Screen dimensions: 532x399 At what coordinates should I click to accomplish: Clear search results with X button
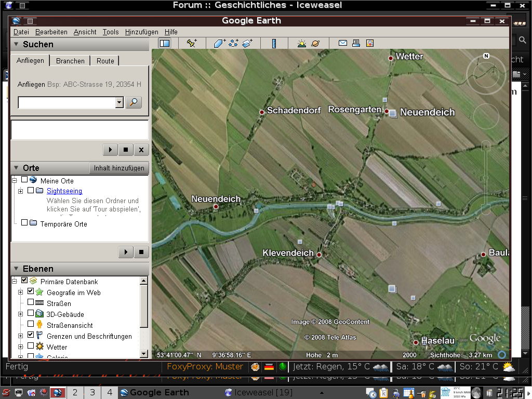point(141,149)
